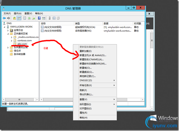Click the 反向查找区域 folder icon
Screen dimensions: 179x131
click(x=11, y=47)
